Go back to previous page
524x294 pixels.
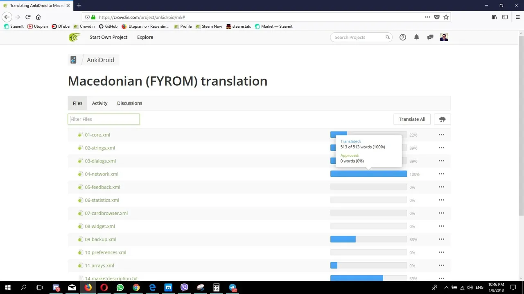pos(7,17)
